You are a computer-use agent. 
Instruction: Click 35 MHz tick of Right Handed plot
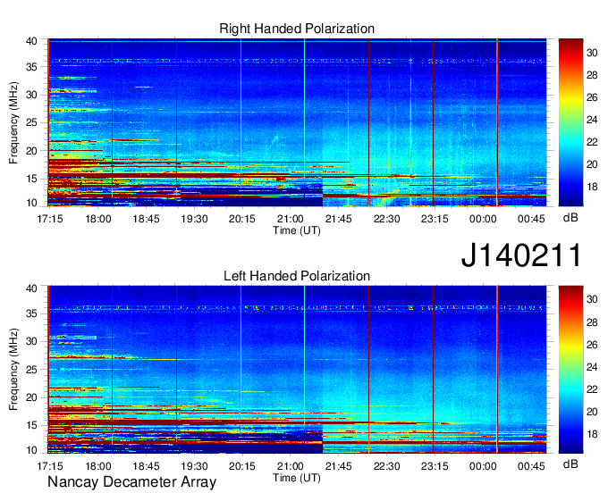31,67
